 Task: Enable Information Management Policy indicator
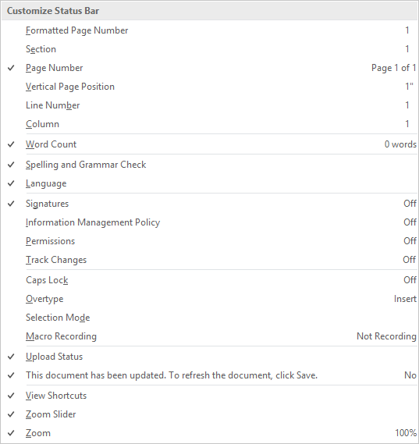click(209, 222)
